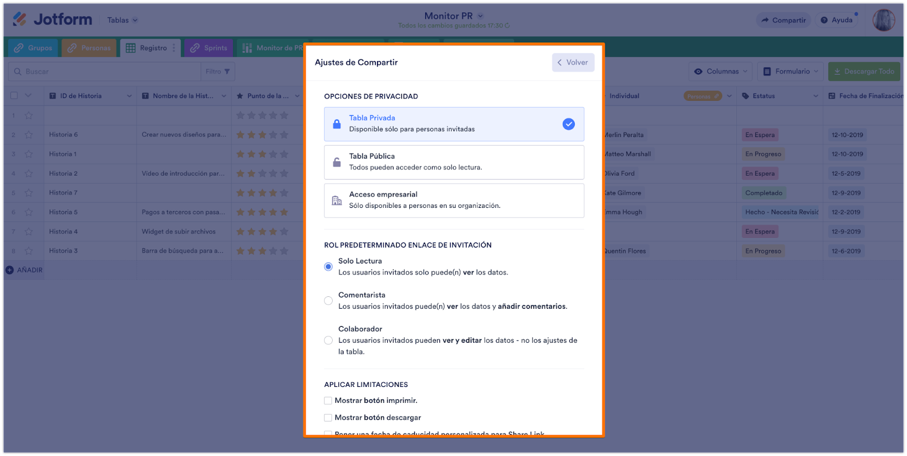Mark the Historia 3 row as favorite
907x456 pixels.
click(x=29, y=250)
